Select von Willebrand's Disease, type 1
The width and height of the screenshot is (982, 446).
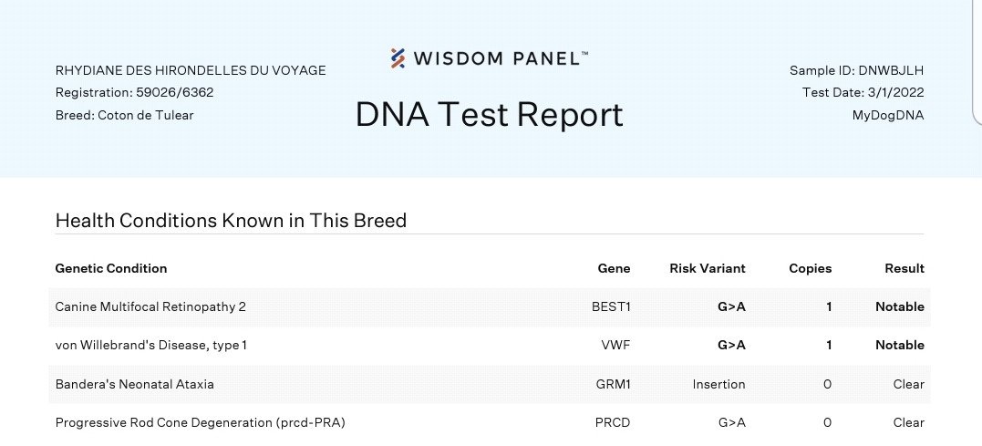[x=151, y=345]
